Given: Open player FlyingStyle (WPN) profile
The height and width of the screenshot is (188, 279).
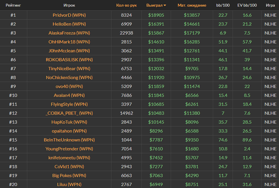Looking at the screenshot, I should click(69, 104).
